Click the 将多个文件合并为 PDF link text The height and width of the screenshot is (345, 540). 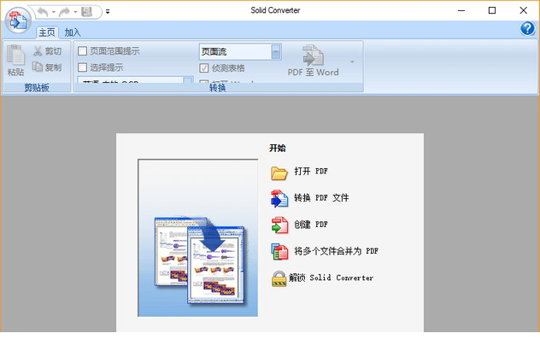336,251
